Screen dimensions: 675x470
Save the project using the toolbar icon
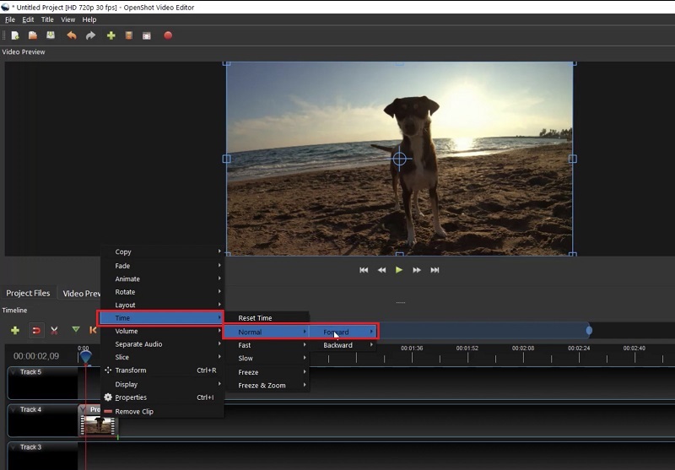click(x=51, y=35)
